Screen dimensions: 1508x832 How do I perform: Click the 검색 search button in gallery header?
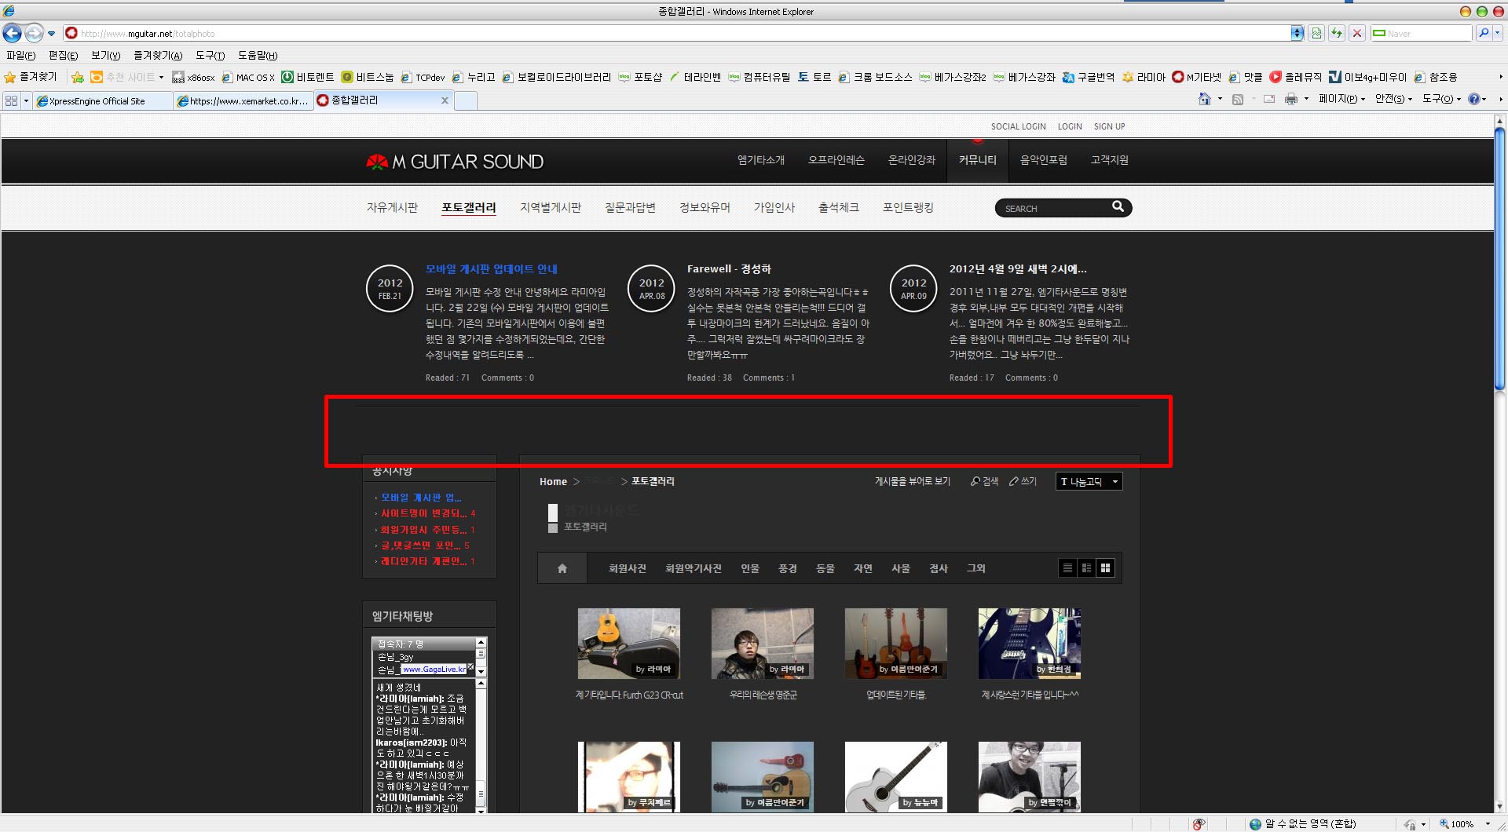(984, 481)
